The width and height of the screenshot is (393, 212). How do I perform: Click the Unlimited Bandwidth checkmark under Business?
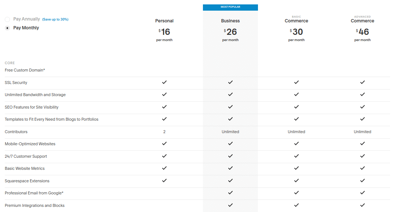230,95
